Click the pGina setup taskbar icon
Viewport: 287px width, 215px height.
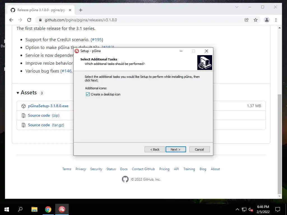(x=62, y=209)
